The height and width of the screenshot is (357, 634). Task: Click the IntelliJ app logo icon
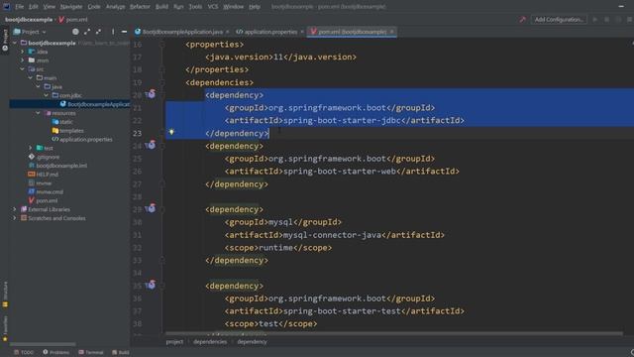[7, 7]
